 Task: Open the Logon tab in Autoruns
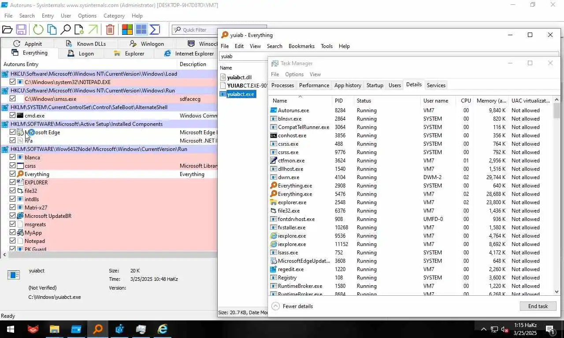(81, 54)
